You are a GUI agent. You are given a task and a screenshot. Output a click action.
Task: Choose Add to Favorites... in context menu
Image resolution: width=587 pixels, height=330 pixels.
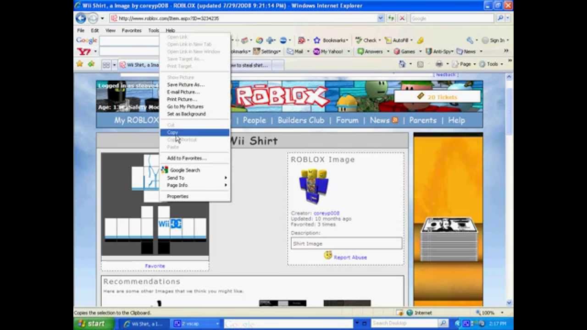click(194, 158)
